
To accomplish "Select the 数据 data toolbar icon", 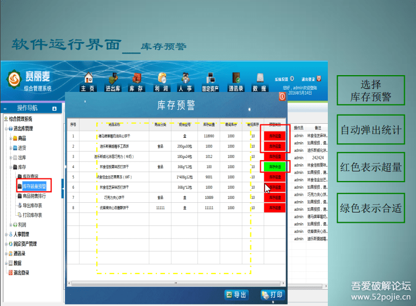I will 260,82.
